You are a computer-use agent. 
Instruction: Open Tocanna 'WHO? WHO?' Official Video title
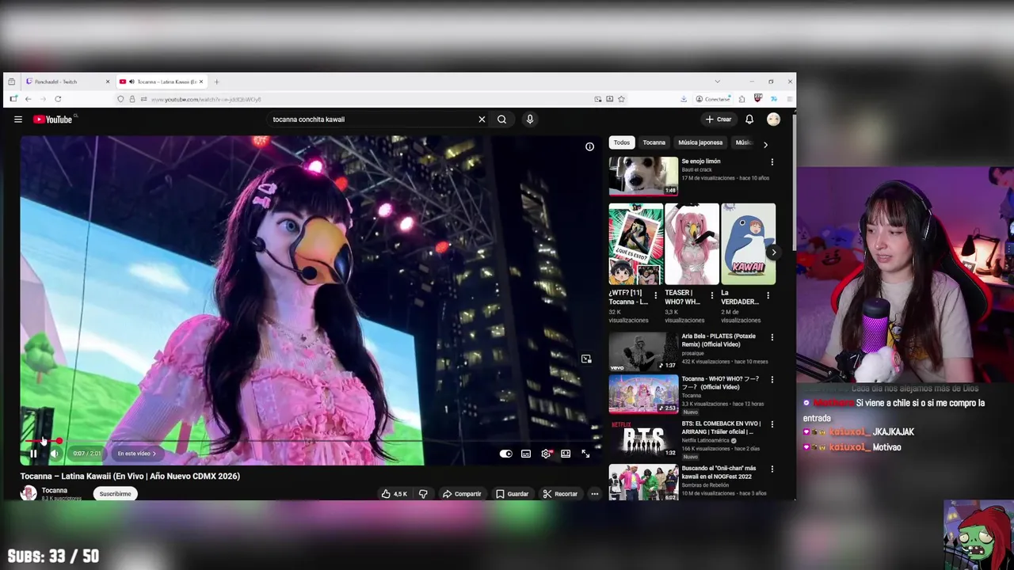721,383
